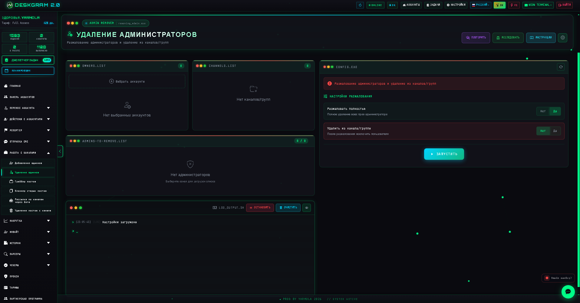This screenshot has width=580, height=303.
Task: Open the Прокси sidebar item
Action: click(x=27, y=276)
